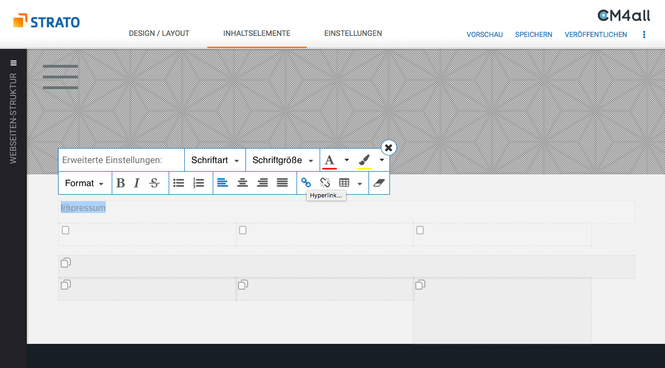Center align the text
This screenshot has width=665, height=368.
[x=242, y=183]
